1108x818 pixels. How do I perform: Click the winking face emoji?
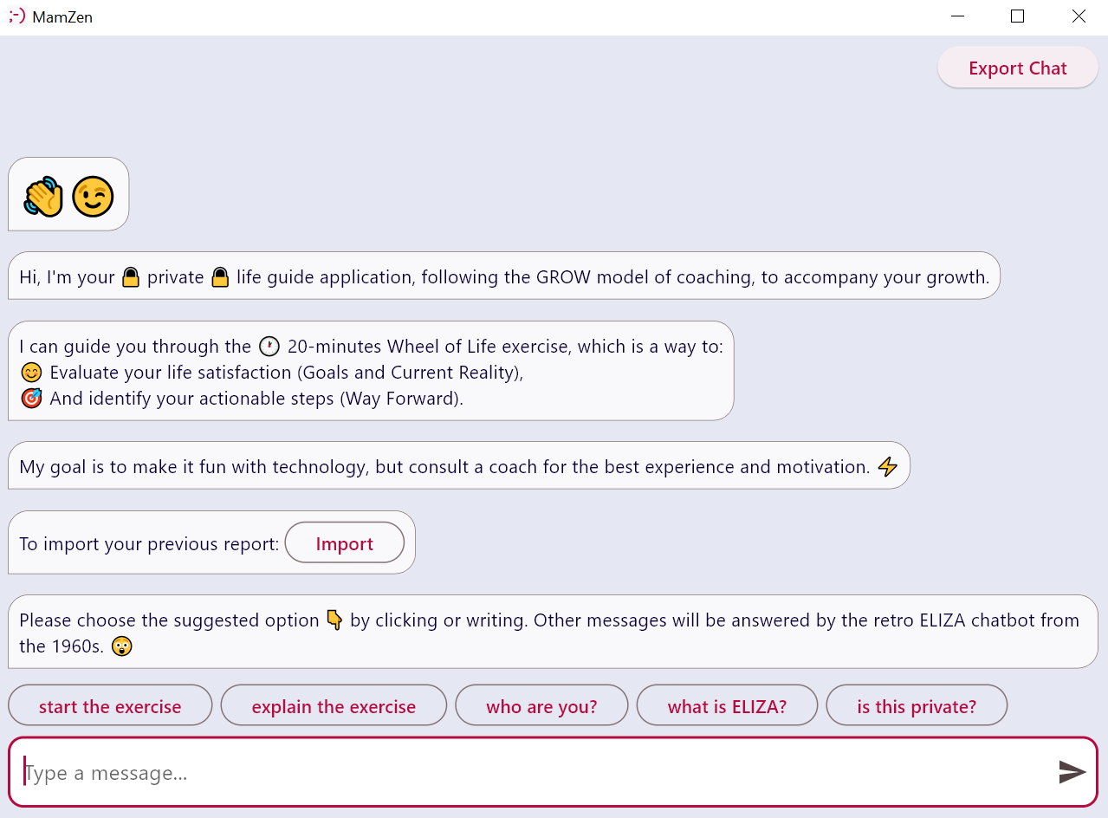point(93,196)
